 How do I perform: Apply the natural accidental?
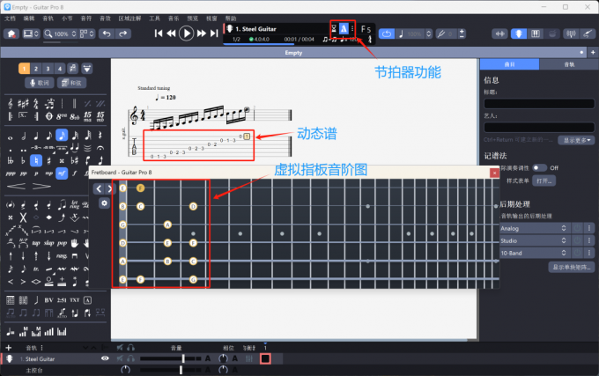(x=36, y=161)
